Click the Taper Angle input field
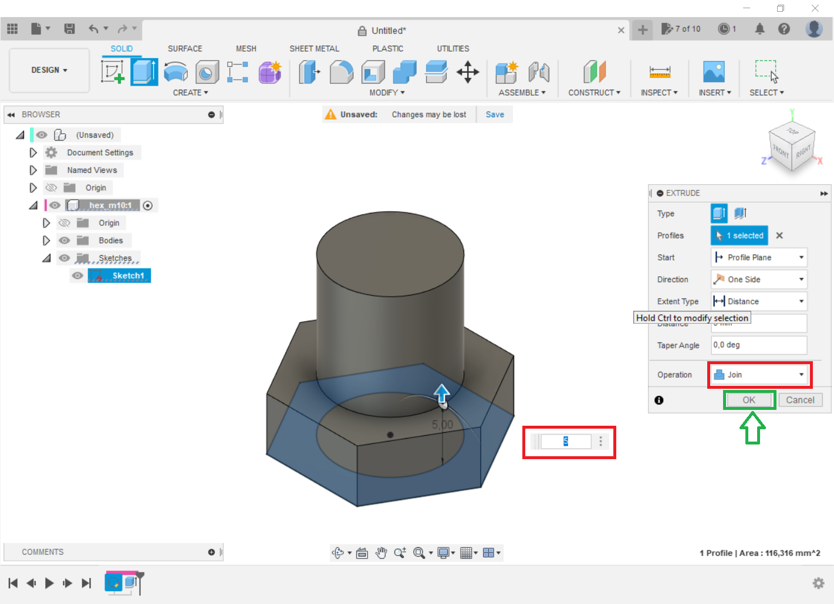The height and width of the screenshot is (604, 834). (758, 345)
